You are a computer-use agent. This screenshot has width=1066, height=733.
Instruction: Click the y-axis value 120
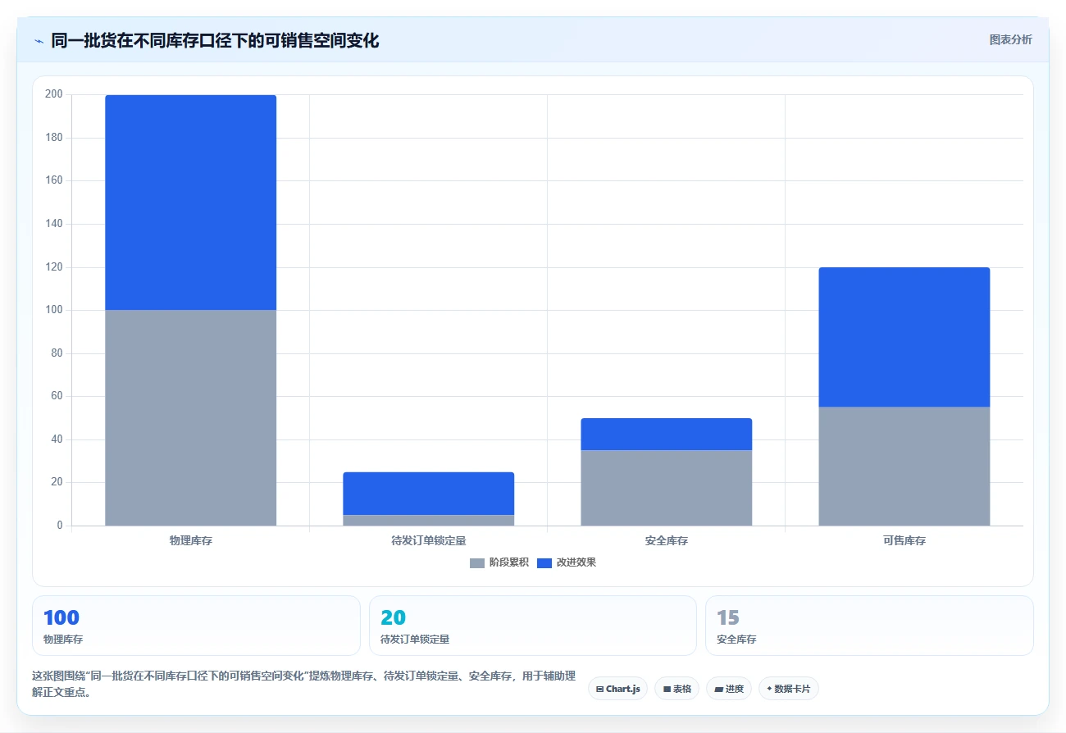(54, 267)
